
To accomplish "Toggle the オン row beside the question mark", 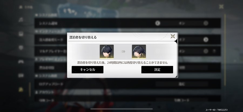I will point(206,51).
